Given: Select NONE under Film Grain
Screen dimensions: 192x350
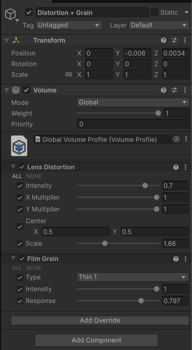Looking at the screenshot, I should pyautogui.click(x=34, y=268).
